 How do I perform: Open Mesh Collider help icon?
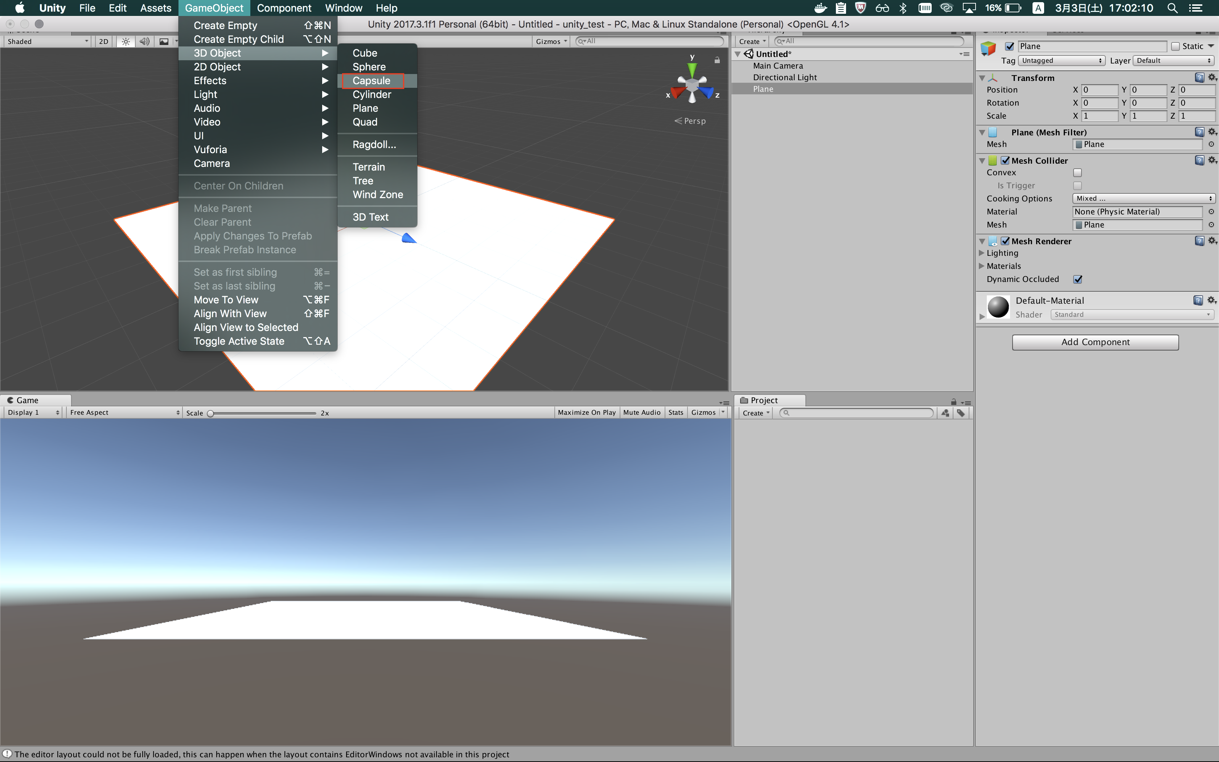tap(1199, 160)
